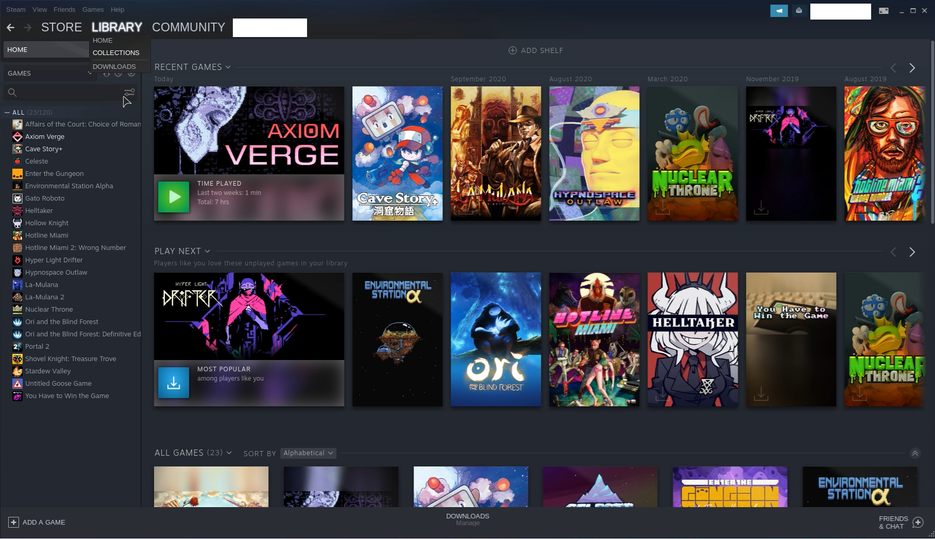Go to the COMMUNITY tab
Viewport: 935px width, 539px height.
click(189, 27)
